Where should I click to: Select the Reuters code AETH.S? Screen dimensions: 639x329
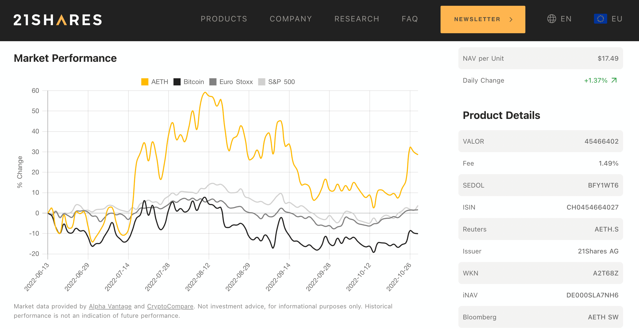pos(607,229)
